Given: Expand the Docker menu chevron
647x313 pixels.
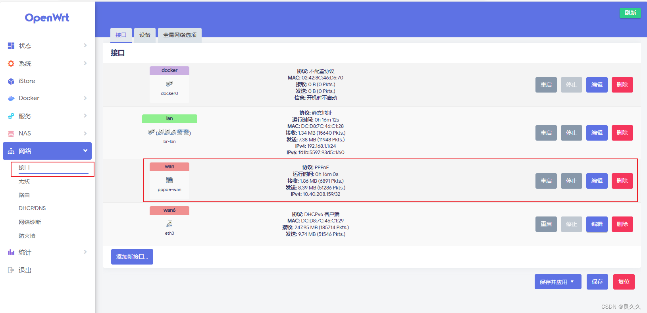Looking at the screenshot, I should [85, 98].
